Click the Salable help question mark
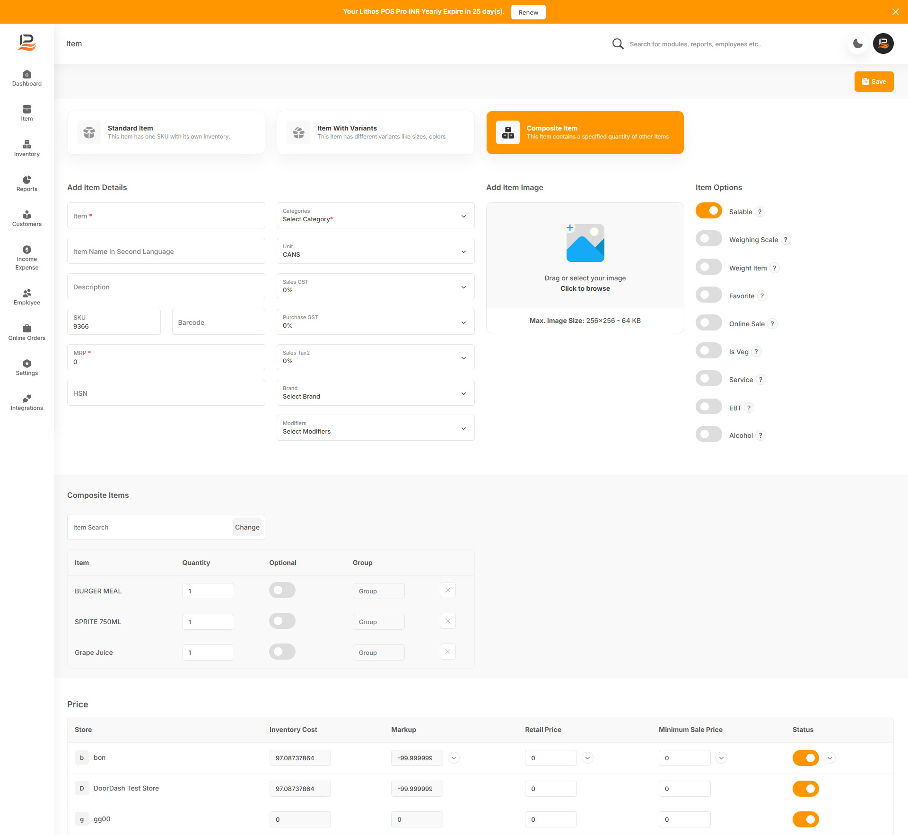Viewport: 908px width, 835px height. (x=760, y=212)
